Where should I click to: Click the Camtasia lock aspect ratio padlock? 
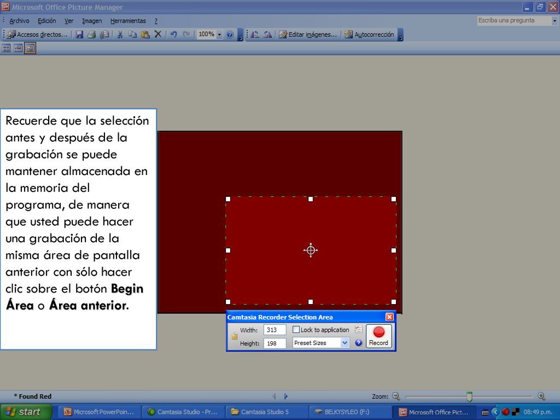tap(234, 336)
